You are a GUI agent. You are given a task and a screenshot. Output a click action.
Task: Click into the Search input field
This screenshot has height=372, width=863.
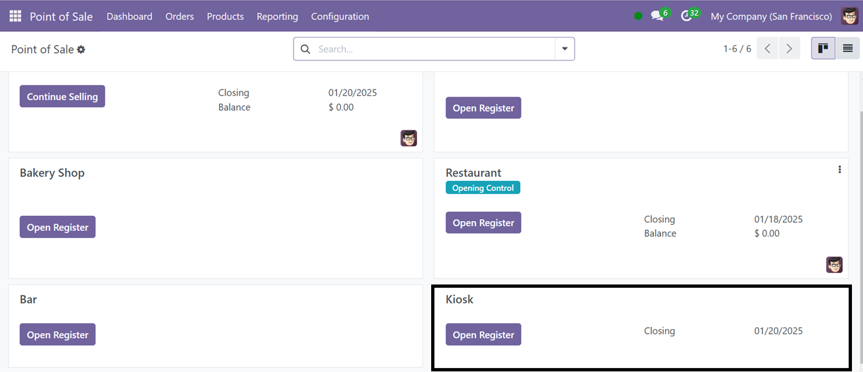click(434, 49)
